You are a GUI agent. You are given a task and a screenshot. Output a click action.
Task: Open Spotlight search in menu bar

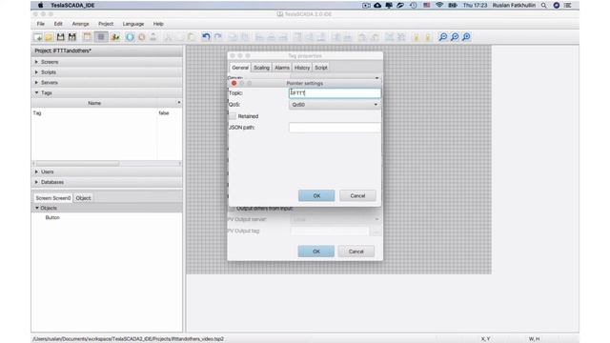pyautogui.click(x=543, y=6)
